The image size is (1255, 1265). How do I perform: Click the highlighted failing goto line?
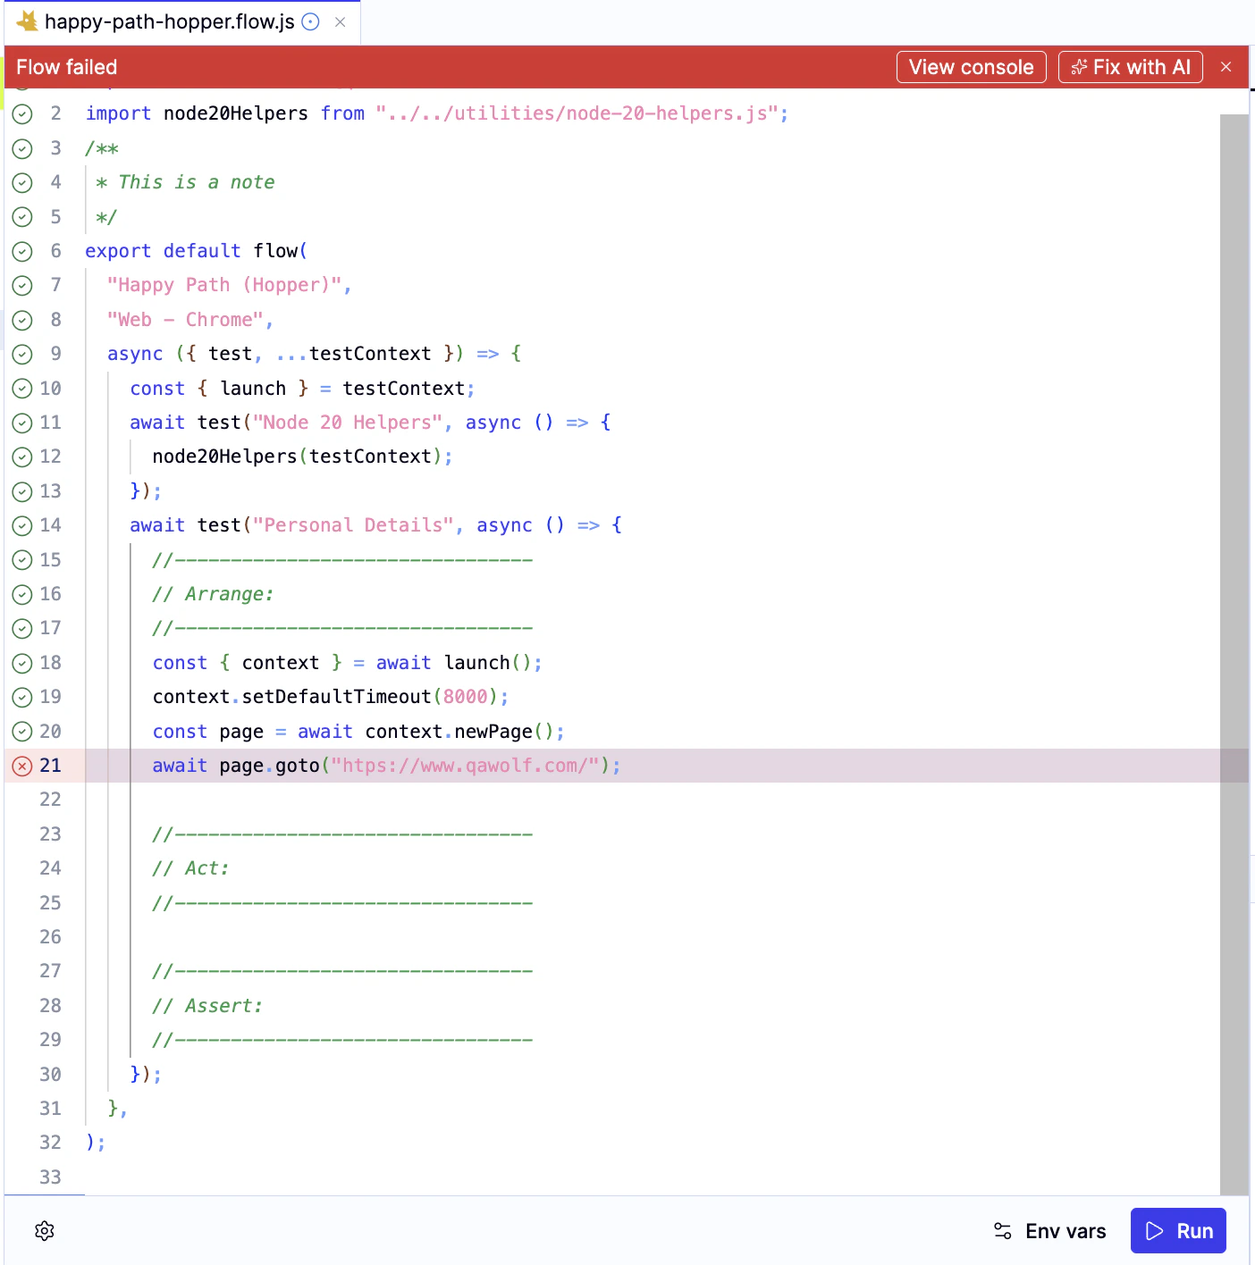[x=384, y=766]
